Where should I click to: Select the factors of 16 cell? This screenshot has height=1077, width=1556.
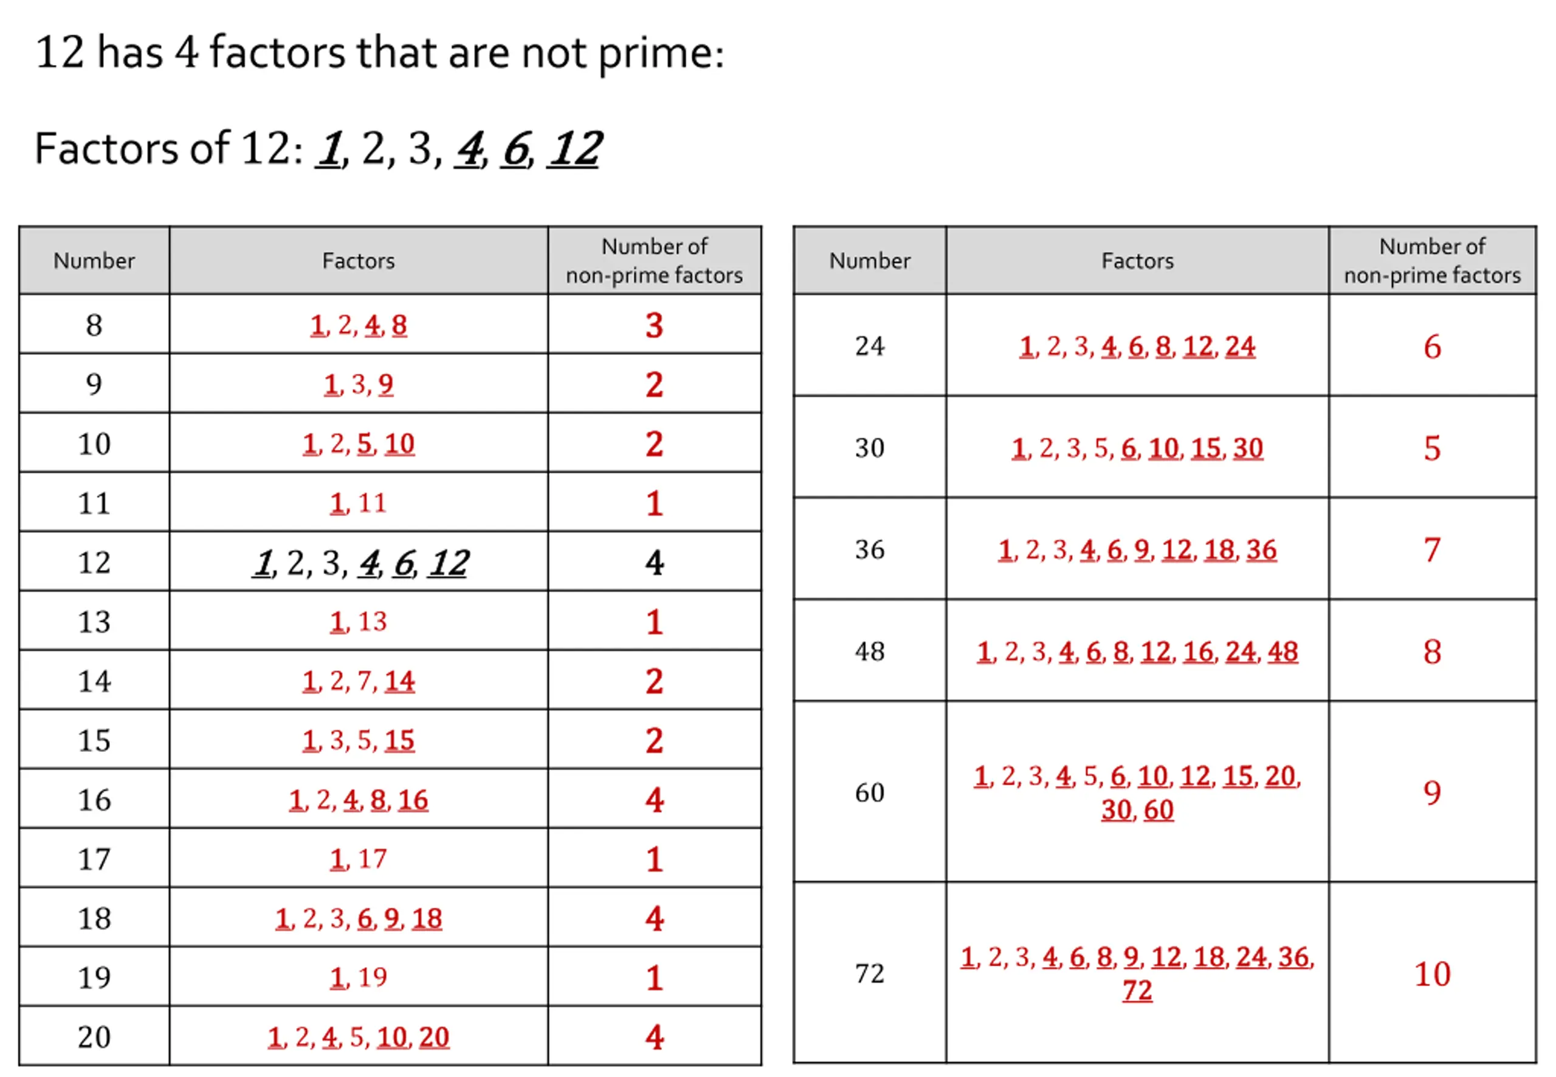358,799
